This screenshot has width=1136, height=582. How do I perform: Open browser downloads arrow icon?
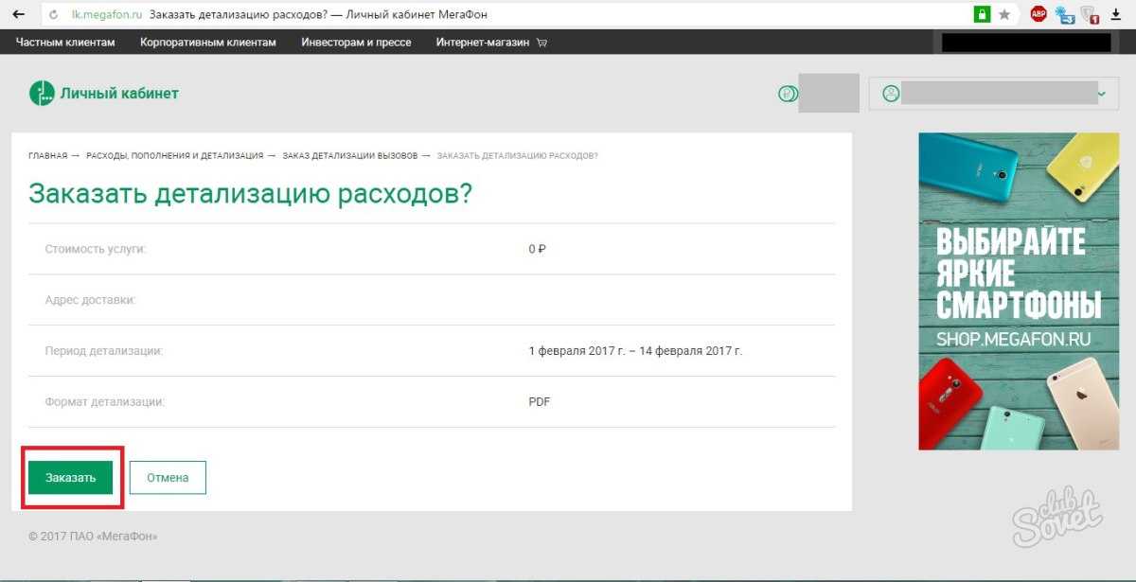click(x=1115, y=14)
